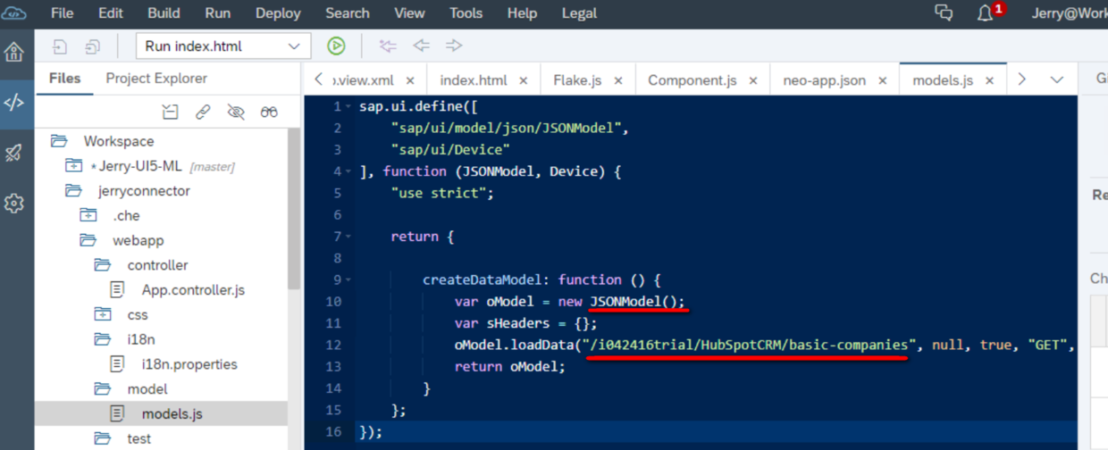Image resolution: width=1108 pixels, height=450 pixels.
Task: Close the index.html tab
Action: coord(524,80)
